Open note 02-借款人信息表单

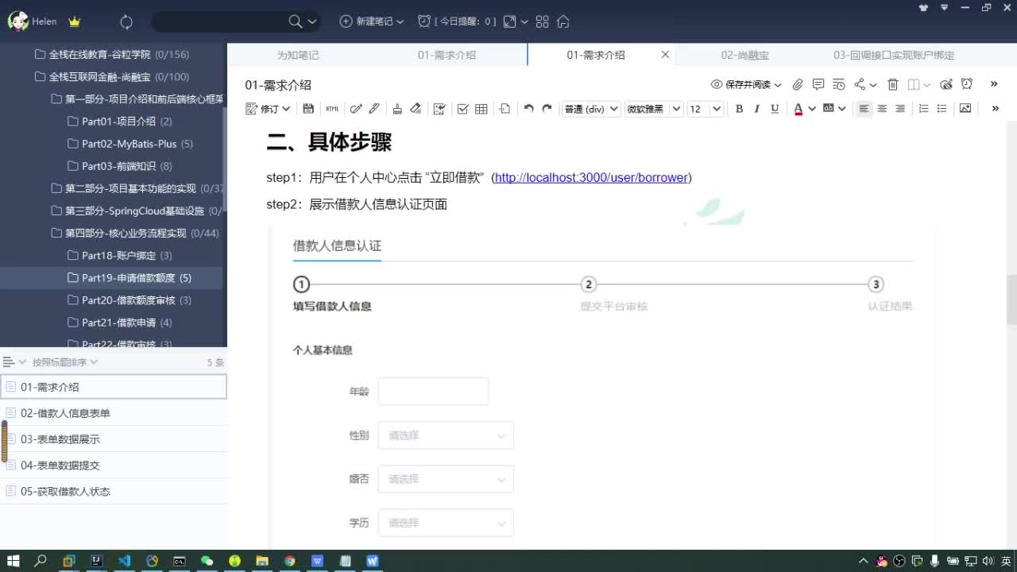pos(113,413)
